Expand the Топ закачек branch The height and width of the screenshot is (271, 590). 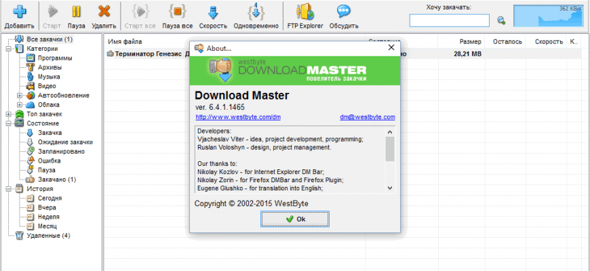tap(8, 114)
